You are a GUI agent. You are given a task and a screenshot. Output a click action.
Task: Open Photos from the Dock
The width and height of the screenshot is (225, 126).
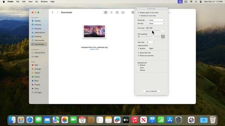coord(65,120)
